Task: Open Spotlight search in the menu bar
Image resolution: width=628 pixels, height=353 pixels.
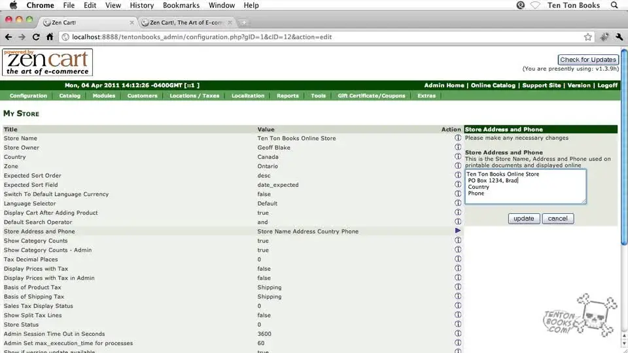Action: (614, 5)
